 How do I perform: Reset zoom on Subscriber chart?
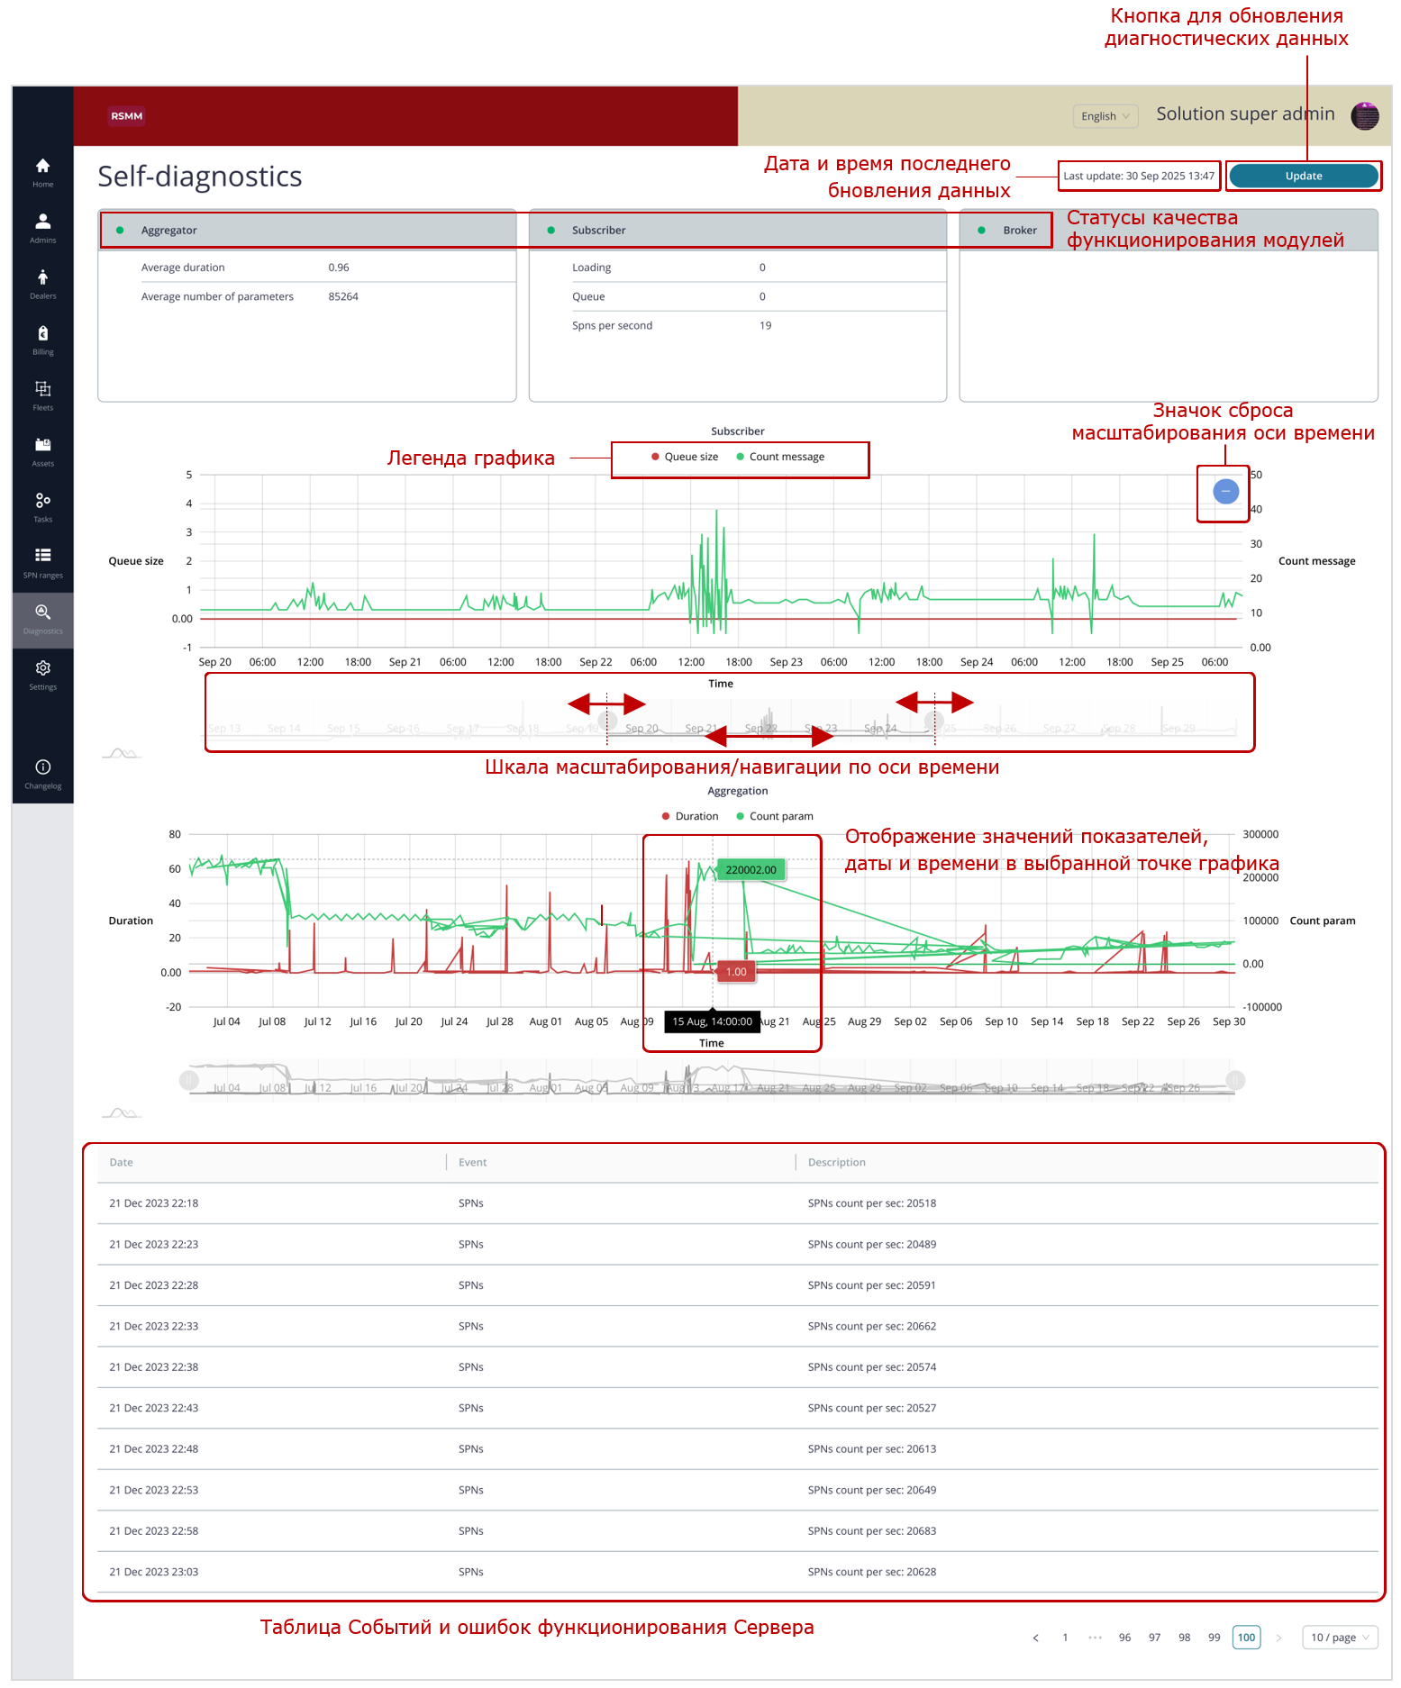(x=1225, y=491)
